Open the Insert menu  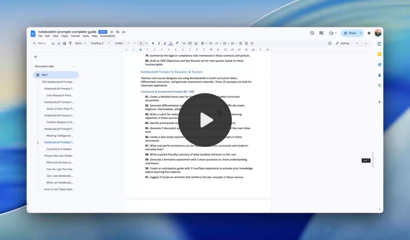point(64,36)
